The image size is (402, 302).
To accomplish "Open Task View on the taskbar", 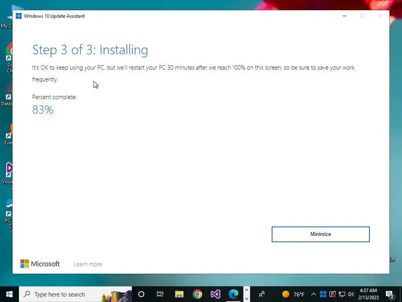I will [160, 294].
